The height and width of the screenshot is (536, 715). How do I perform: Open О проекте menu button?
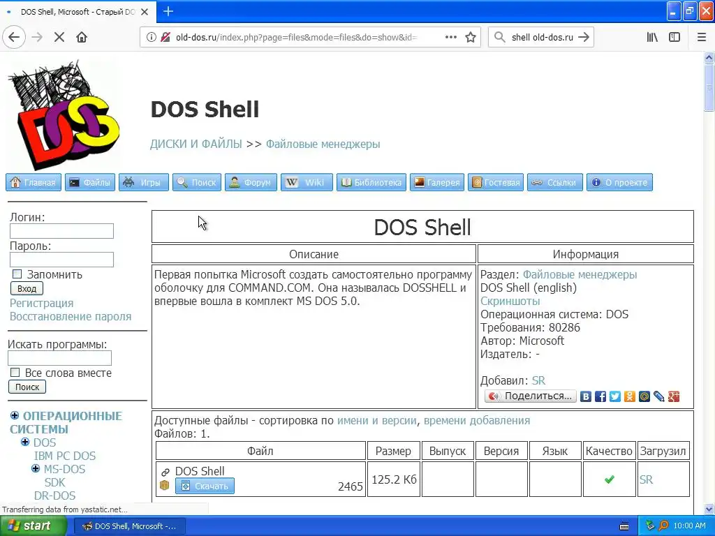(x=619, y=182)
